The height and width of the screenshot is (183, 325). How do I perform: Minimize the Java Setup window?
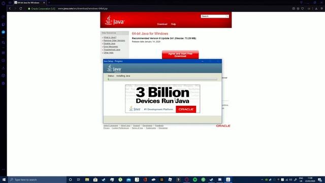point(202,61)
